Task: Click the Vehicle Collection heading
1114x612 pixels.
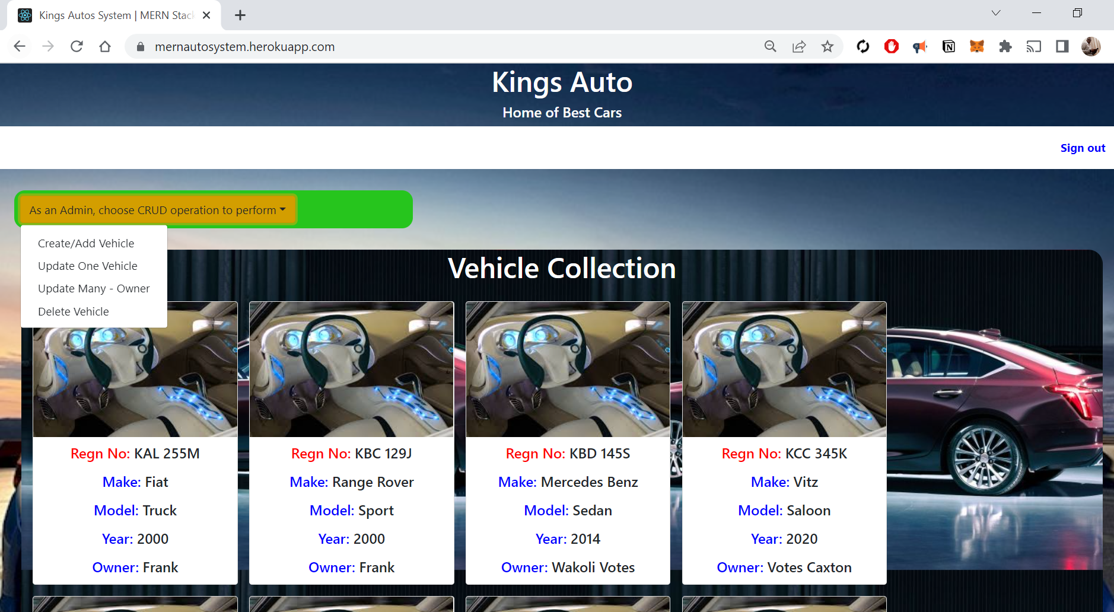Action: (562, 269)
